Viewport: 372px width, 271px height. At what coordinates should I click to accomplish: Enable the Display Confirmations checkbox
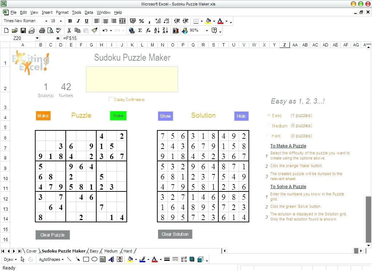tap(111, 99)
